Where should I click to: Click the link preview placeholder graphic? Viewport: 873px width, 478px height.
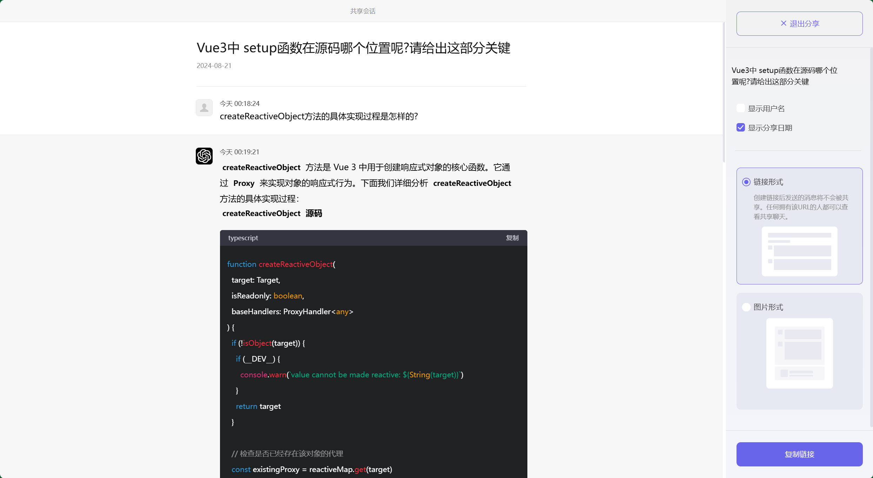[x=799, y=251]
